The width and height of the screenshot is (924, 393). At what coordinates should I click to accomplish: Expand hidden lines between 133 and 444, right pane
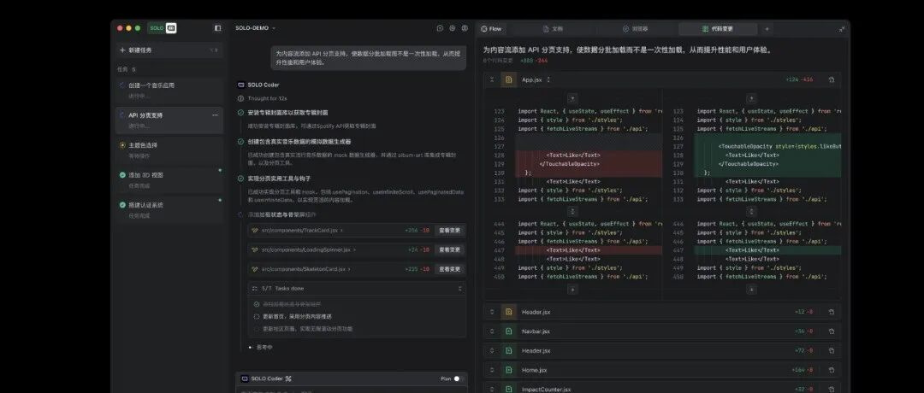[x=751, y=211]
